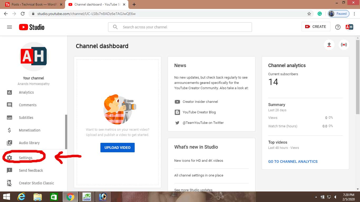The image size is (360, 202).
Task: Open the hamburger navigation menu
Action: click(9, 27)
